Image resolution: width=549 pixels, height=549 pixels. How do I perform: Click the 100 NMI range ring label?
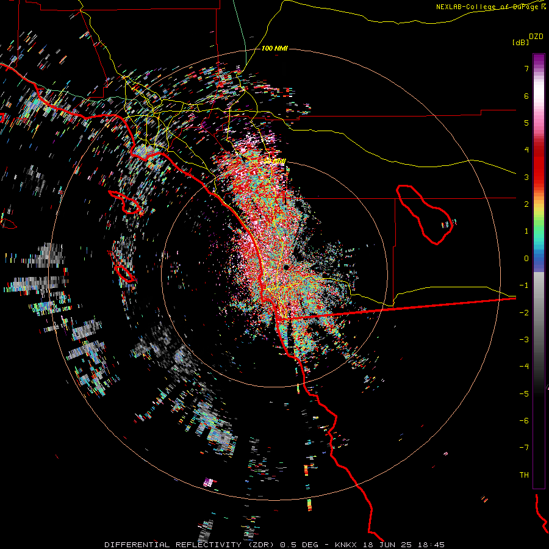[x=274, y=48]
